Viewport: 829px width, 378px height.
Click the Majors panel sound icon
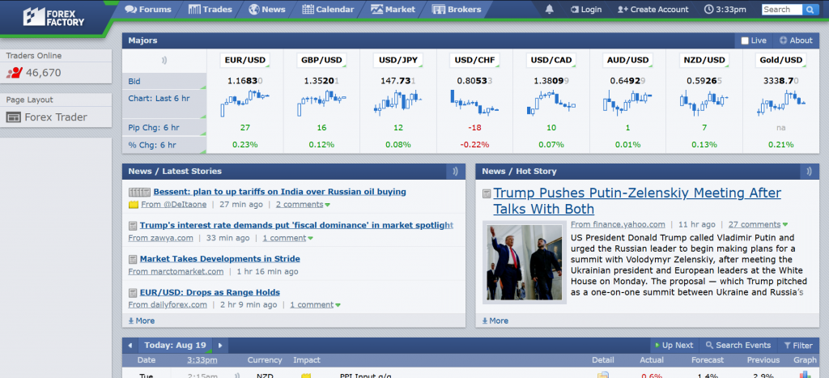(x=164, y=60)
